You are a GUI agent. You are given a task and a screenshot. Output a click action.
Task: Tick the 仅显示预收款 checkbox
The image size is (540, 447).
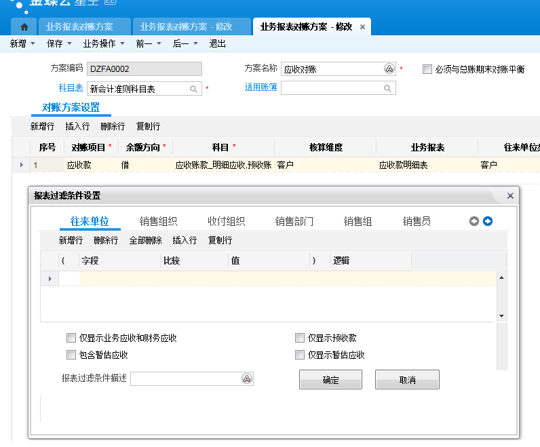coord(300,338)
